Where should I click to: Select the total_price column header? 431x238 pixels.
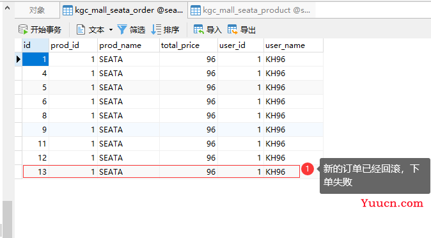188,45
